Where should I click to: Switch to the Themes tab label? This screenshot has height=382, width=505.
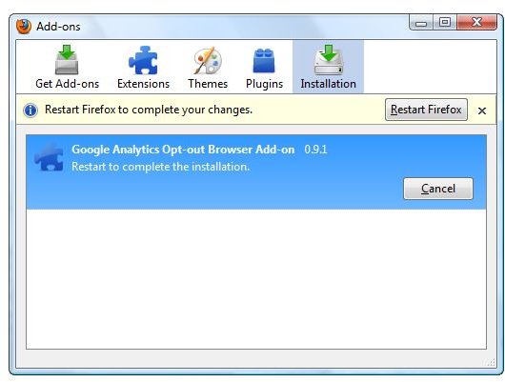point(208,84)
